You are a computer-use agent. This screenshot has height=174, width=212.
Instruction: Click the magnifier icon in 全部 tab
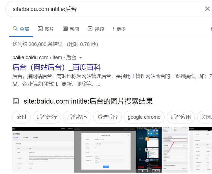[x=15, y=29]
